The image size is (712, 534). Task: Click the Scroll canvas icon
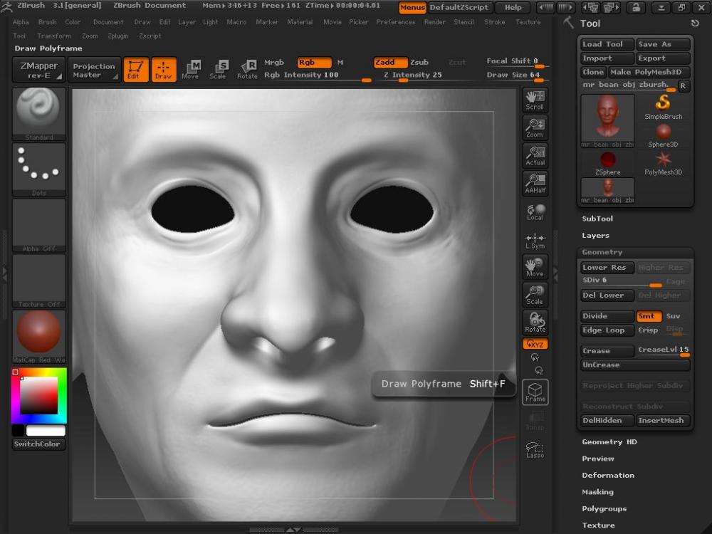(535, 100)
